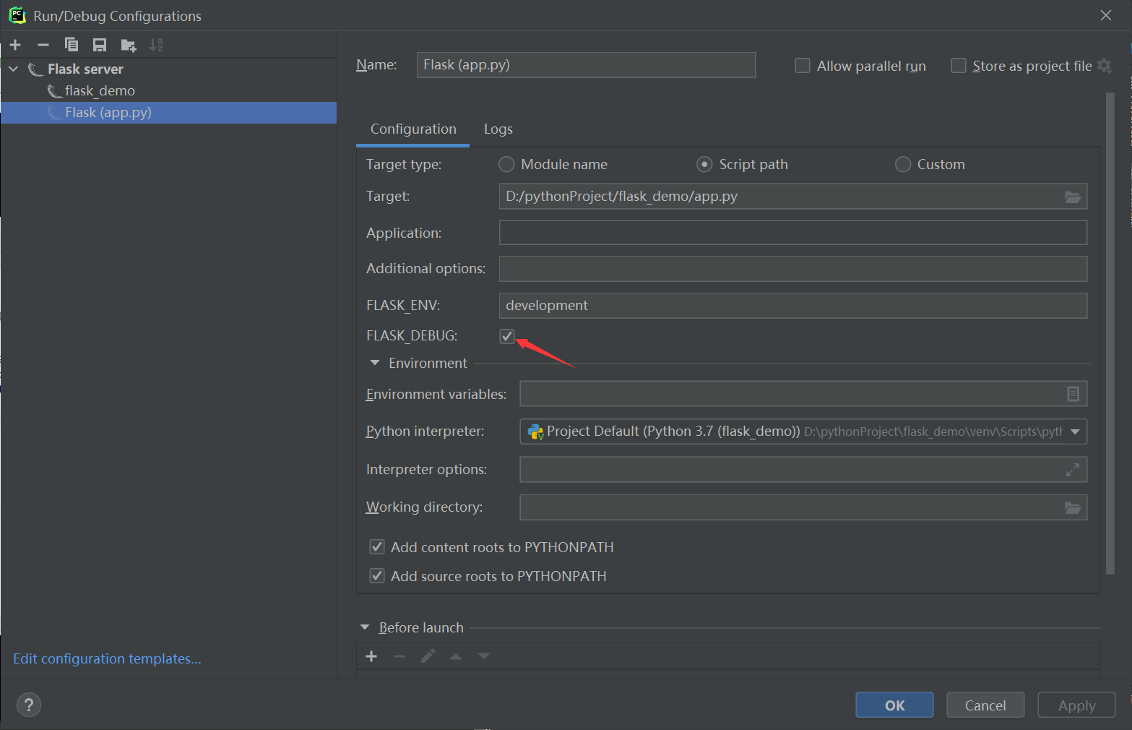Collapse the Flask server tree node

pyautogui.click(x=13, y=69)
